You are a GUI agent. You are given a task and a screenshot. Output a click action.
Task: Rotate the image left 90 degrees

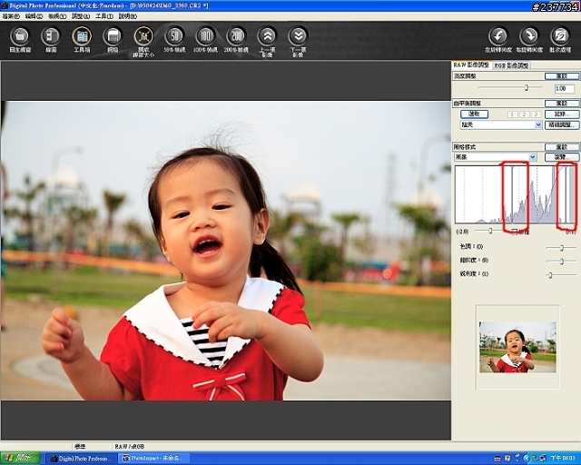(498, 36)
